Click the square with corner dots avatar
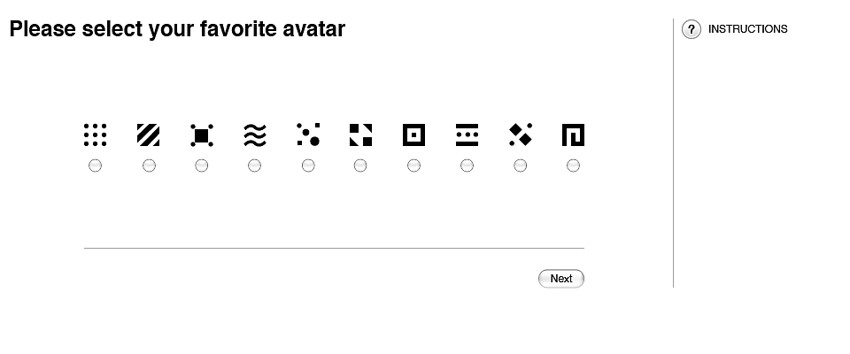Image resolution: width=850 pixels, height=354 pixels. click(x=202, y=135)
